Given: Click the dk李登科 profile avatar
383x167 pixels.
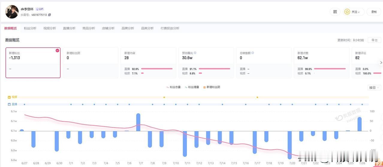Looking at the screenshot, I should [12, 12].
